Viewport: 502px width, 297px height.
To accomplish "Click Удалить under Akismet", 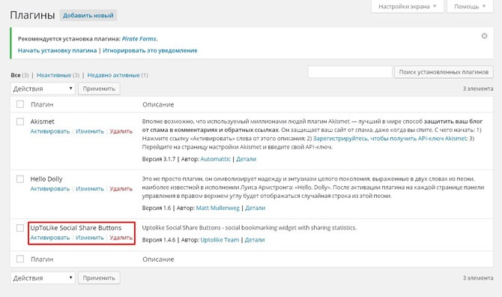I will click(121, 131).
